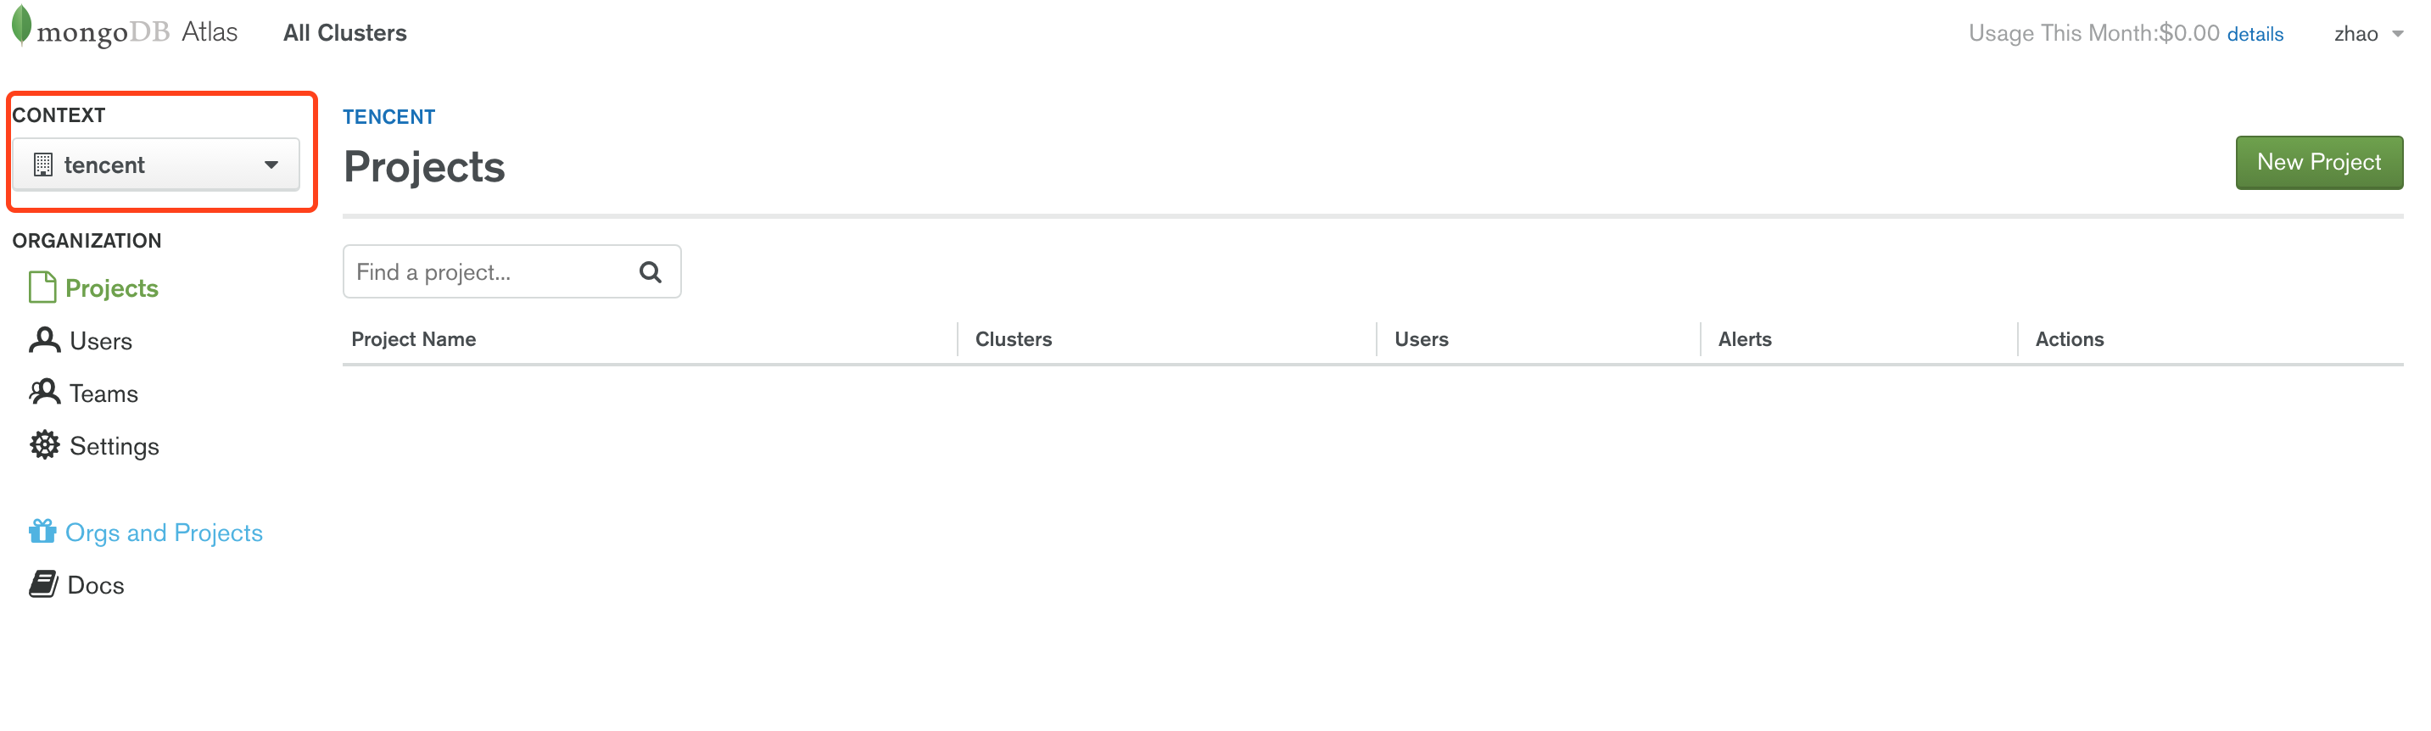Image resolution: width=2431 pixels, height=731 pixels.
Task: Switch to the Projects section under Organization
Action: [x=112, y=287]
